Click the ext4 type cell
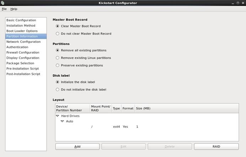This screenshot has width=246, height=157. click(116, 126)
